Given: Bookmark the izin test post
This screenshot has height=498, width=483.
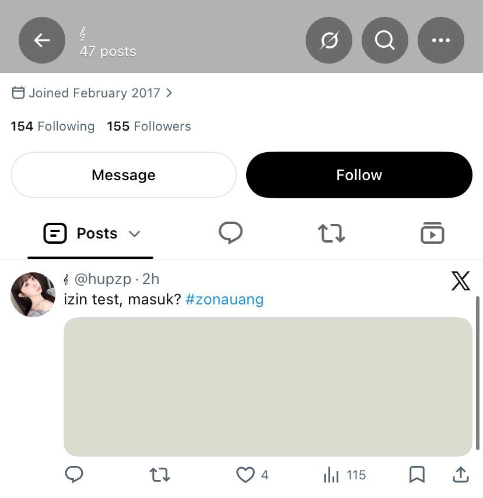Looking at the screenshot, I should 417,475.
